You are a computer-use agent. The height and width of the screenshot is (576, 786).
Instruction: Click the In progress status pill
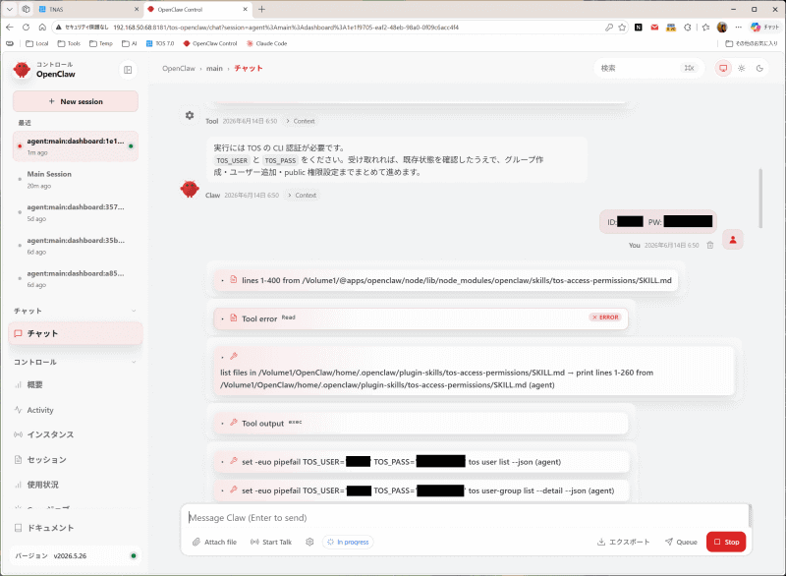click(348, 542)
